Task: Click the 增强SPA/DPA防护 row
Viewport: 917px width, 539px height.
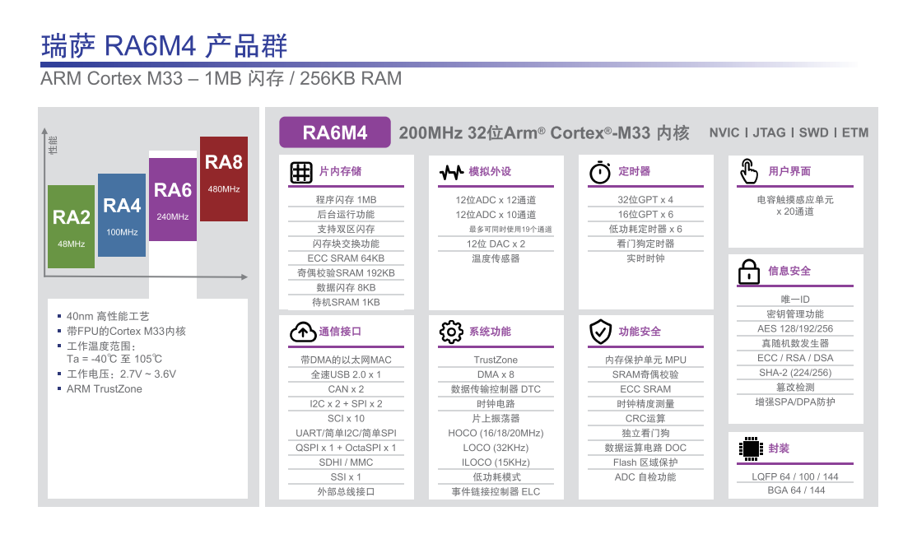Action: (x=795, y=402)
